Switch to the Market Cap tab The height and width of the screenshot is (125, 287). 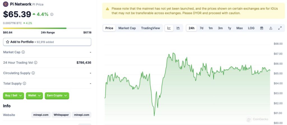tap(127, 28)
